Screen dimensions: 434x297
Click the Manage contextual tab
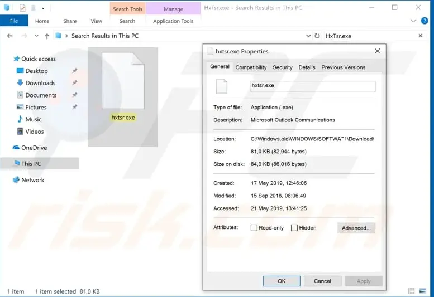tap(173, 9)
